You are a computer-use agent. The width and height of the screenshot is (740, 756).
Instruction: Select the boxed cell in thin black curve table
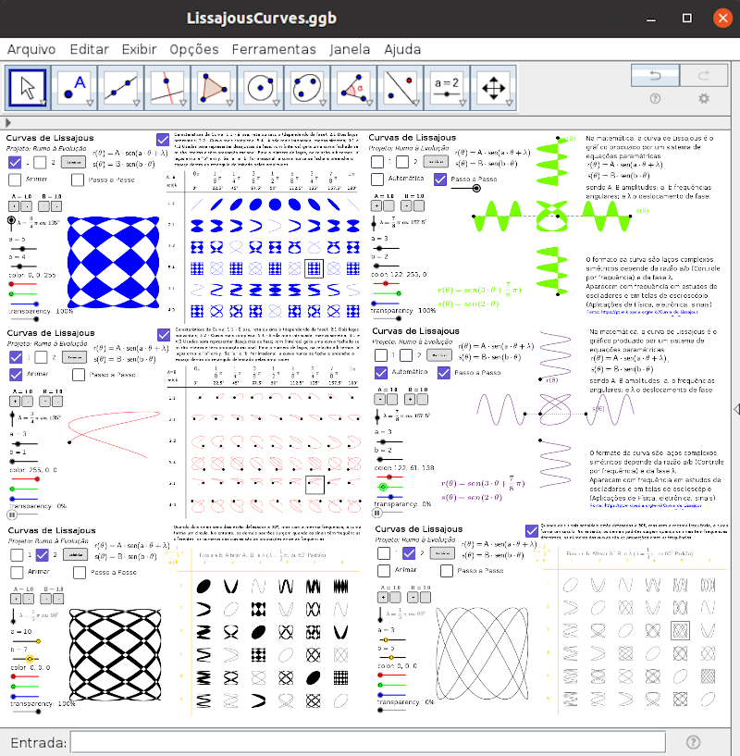pos(680,630)
